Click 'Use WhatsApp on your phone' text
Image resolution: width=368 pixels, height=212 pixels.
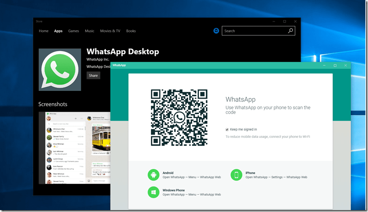(x=268, y=110)
